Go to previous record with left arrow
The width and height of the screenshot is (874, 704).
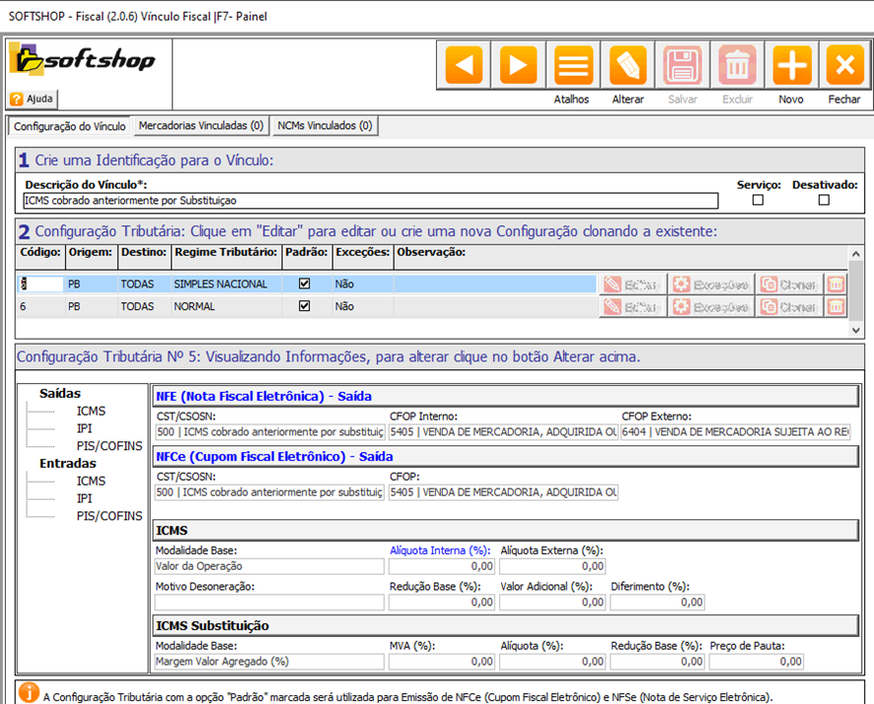coord(464,66)
